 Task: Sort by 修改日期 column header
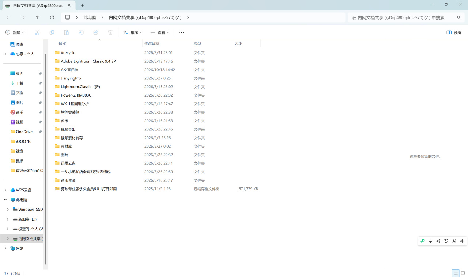click(151, 43)
